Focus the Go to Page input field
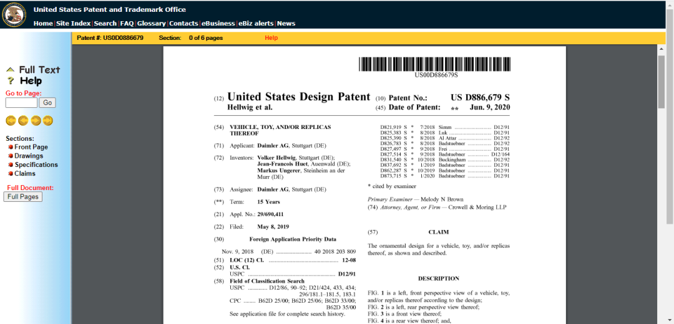The height and width of the screenshot is (324, 674). point(21,103)
